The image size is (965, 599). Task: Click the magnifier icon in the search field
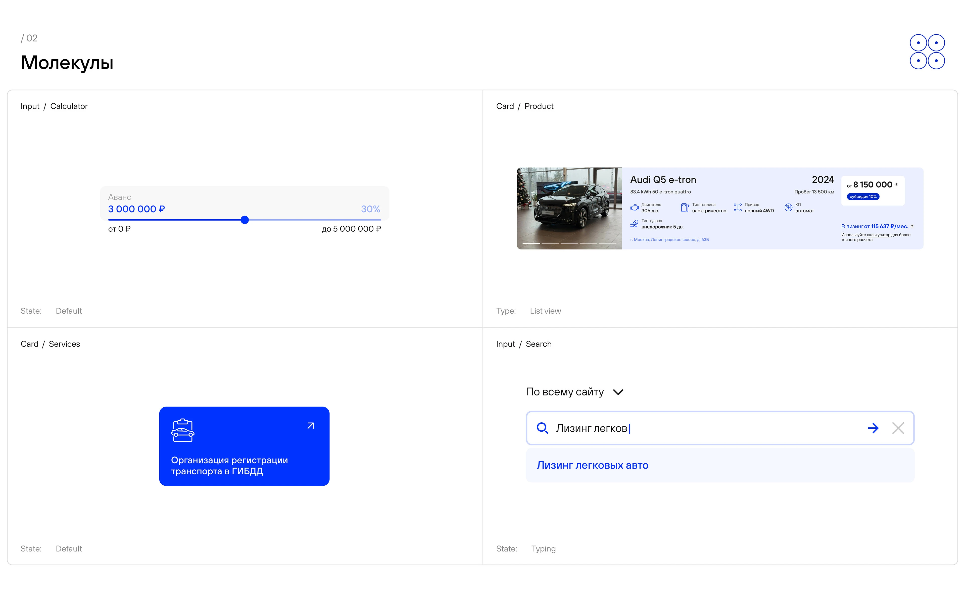(x=542, y=428)
